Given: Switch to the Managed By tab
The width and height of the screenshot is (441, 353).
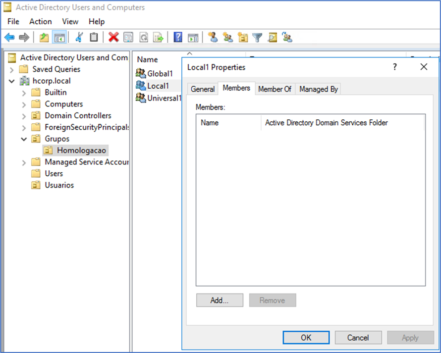Looking at the screenshot, I should [318, 89].
